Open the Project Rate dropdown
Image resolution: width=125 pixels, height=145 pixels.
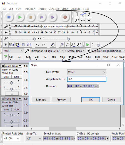tap(11, 139)
